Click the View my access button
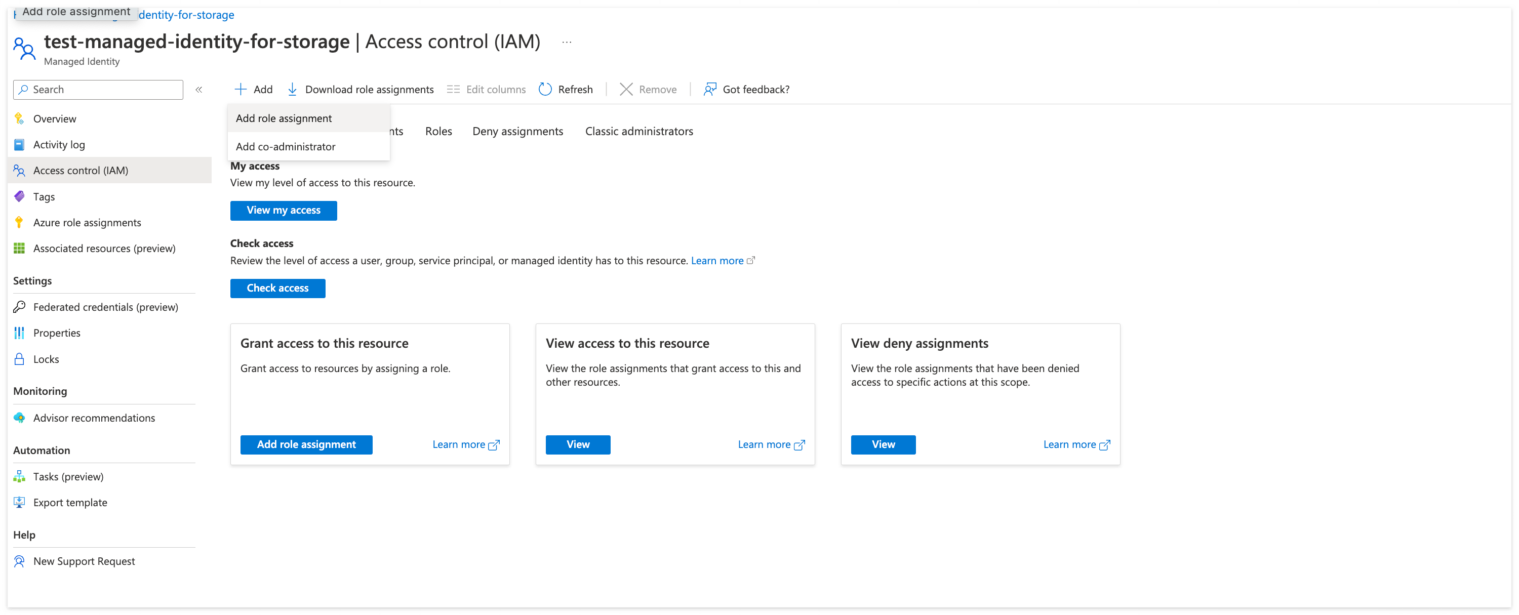This screenshot has width=1519, height=615. pyautogui.click(x=284, y=210)
